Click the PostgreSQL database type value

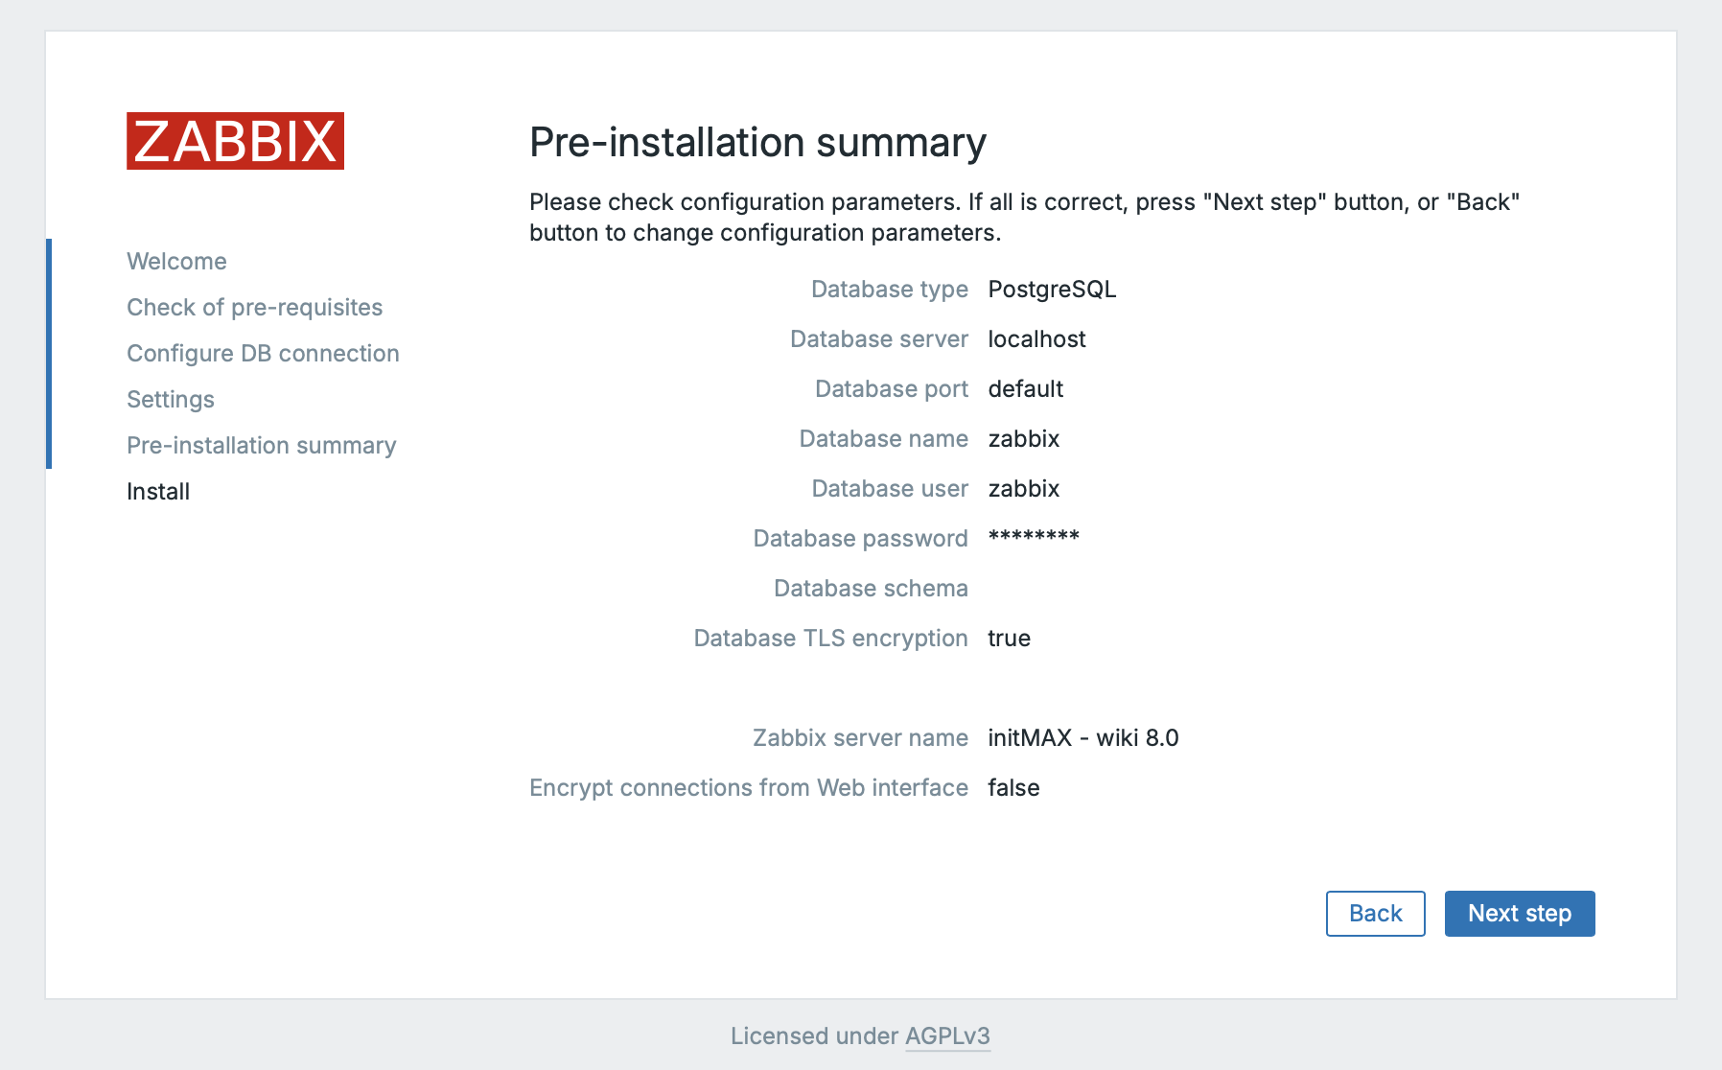click(x=1052, y=289)
